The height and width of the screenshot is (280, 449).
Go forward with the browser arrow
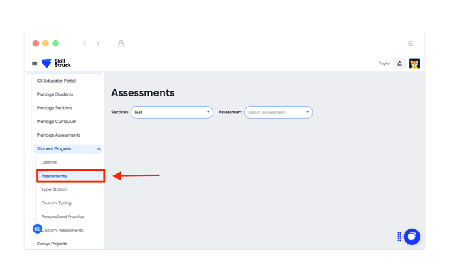(x=98, y=44)
